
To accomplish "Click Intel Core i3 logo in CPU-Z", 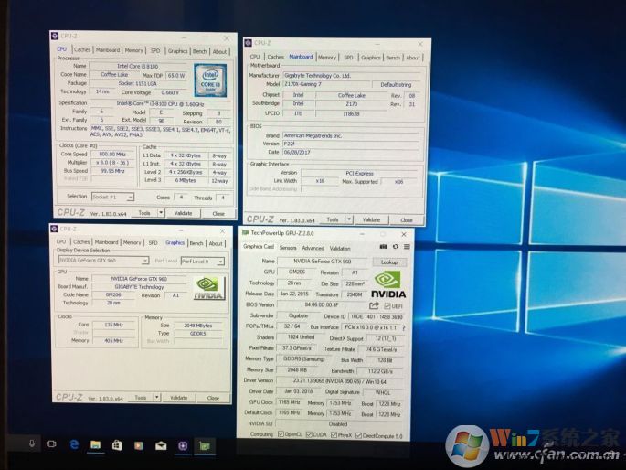I will (x=210, y=80).
